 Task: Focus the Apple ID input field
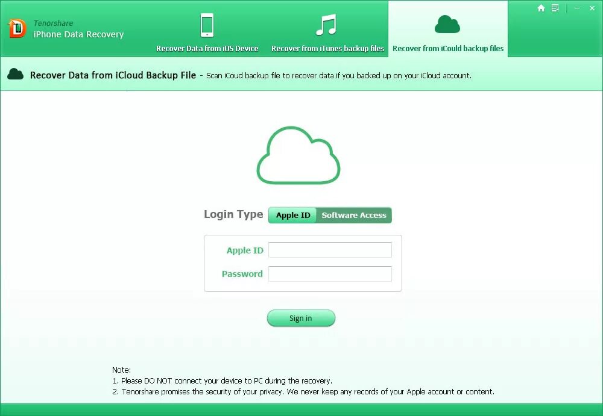pos(330,250)
